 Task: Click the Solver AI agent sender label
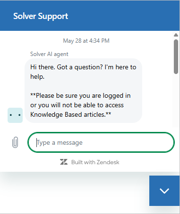pyautogui.click(x=49, y=54)
